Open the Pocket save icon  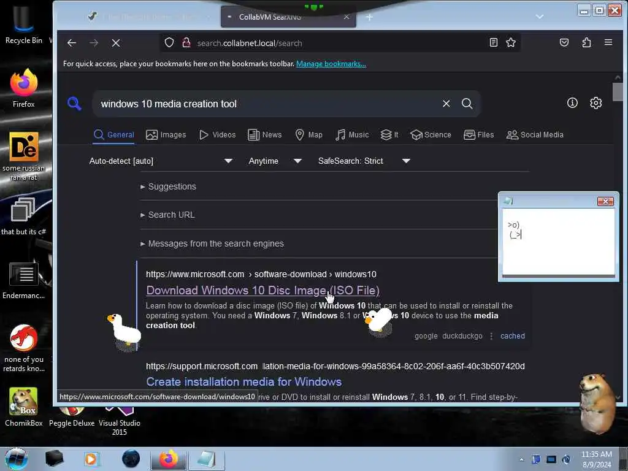pyautogui.click(x=564, y=42)
